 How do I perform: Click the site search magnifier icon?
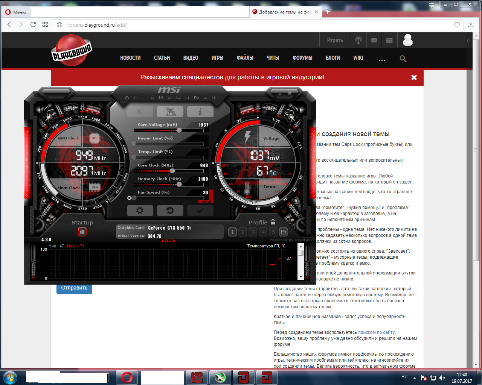pyautogui.click(x=403, y=59)
